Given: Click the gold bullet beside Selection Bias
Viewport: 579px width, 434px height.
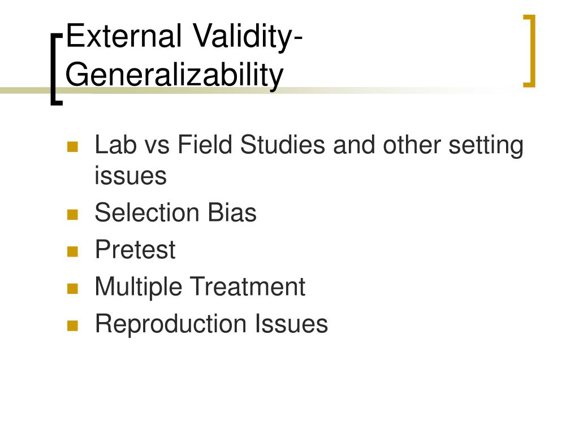Looking at the screenshot, I should tap(73, 215).
